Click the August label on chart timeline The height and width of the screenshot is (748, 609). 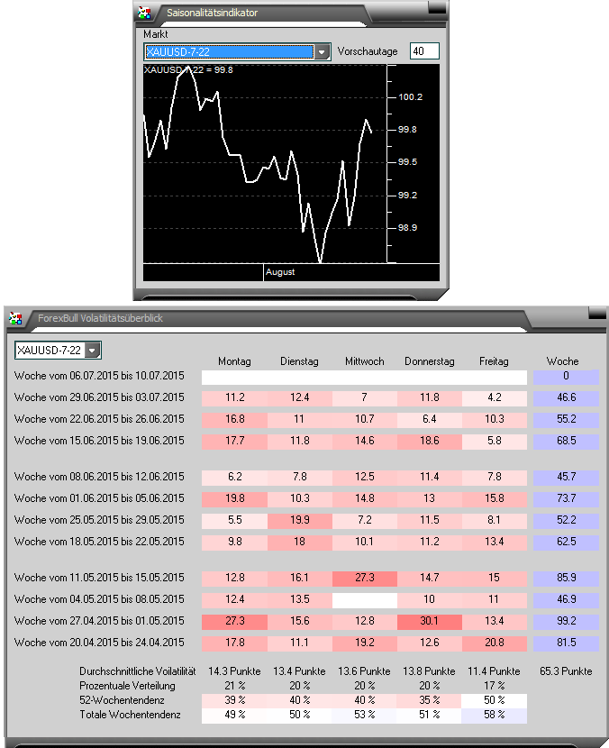pos(280,271)
